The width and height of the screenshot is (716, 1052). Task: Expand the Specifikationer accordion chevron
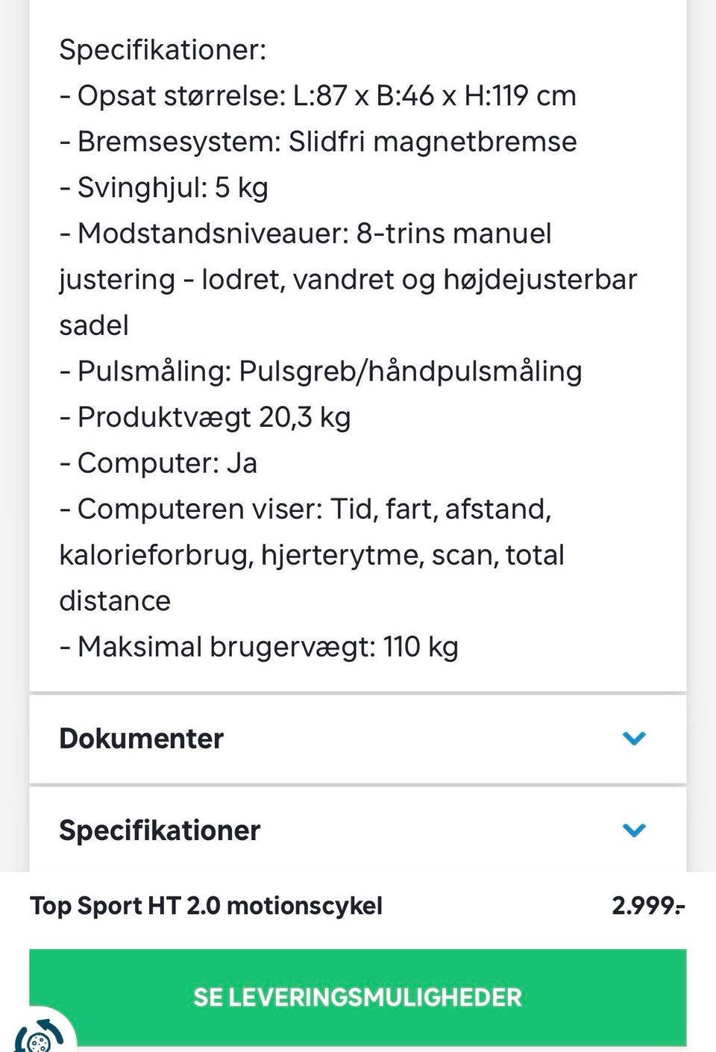633,830
